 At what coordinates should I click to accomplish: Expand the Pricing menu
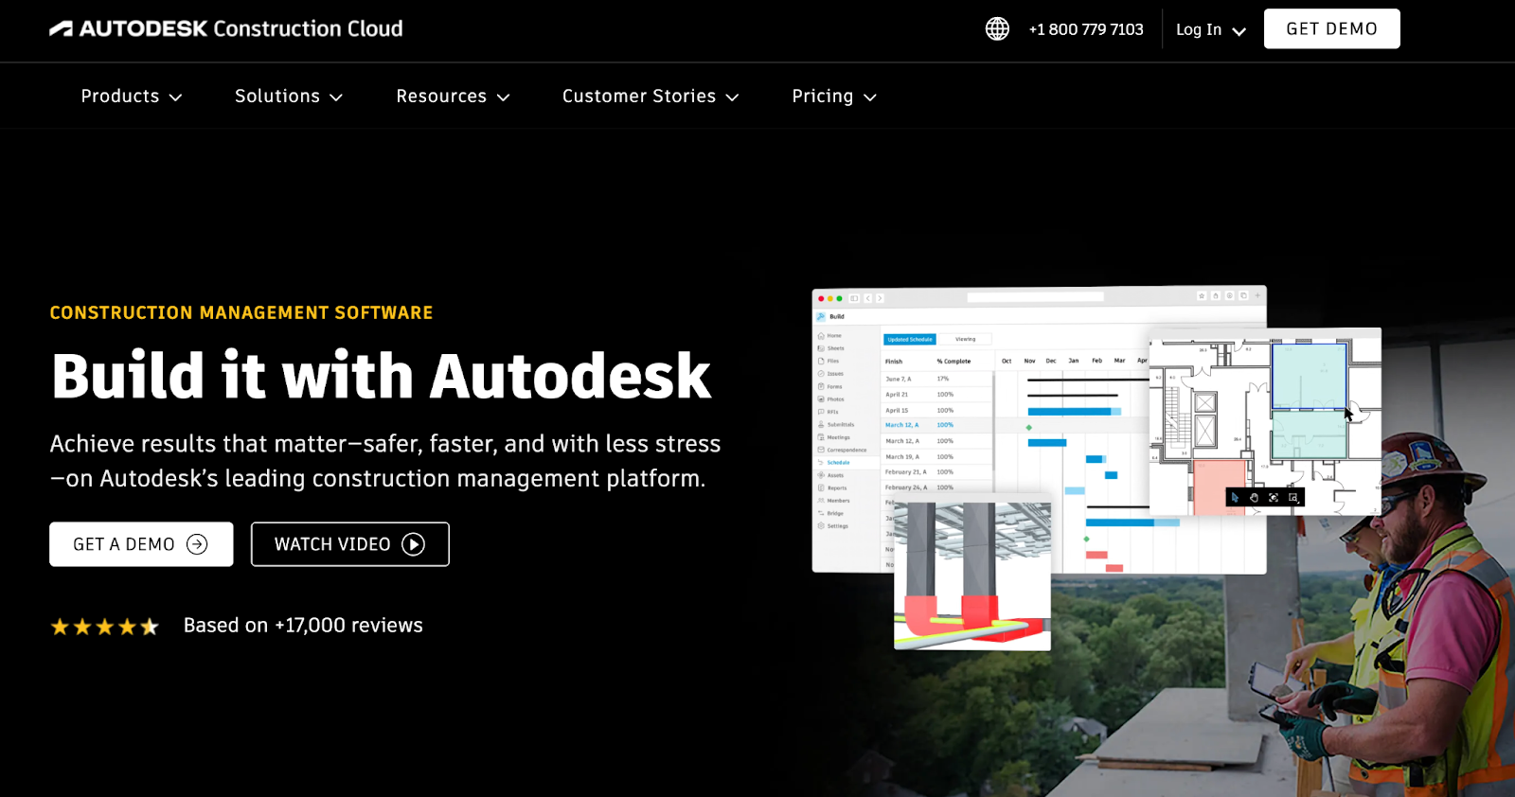tap(834, 97)
